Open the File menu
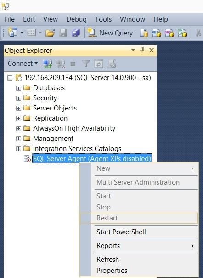203x278 pixels. pos(9,19)
